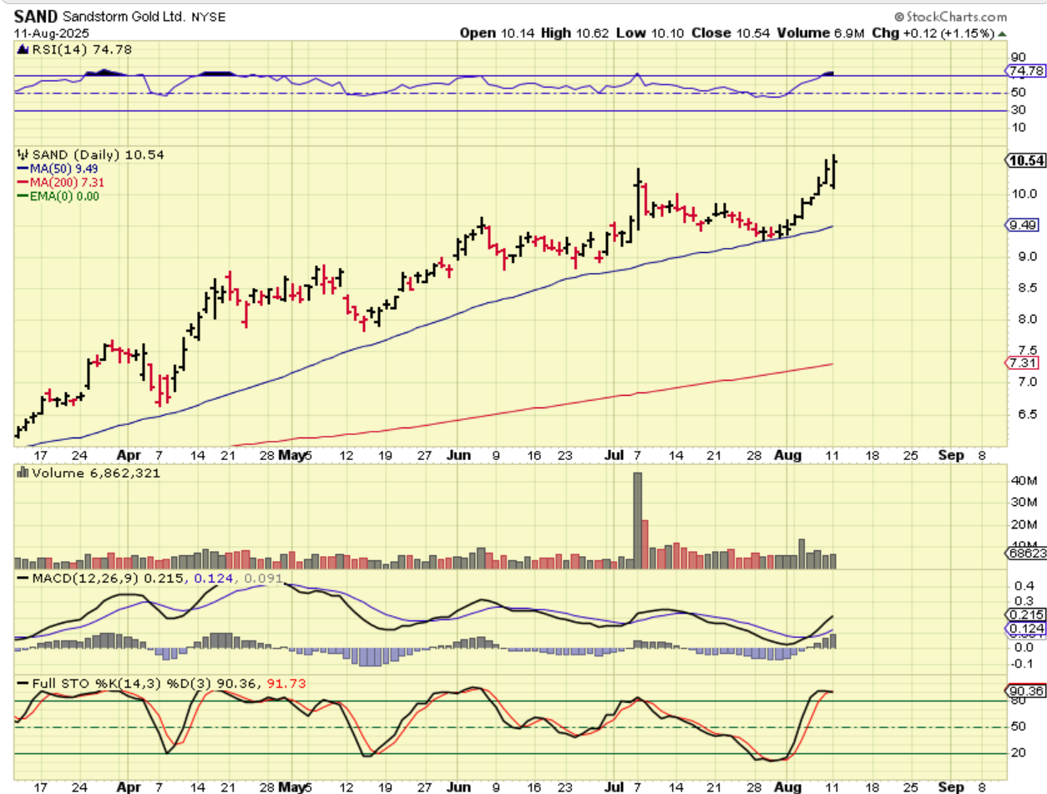Click the RSI(14) legend icon
Screen dimensions: 1047x794
[21, 50]
